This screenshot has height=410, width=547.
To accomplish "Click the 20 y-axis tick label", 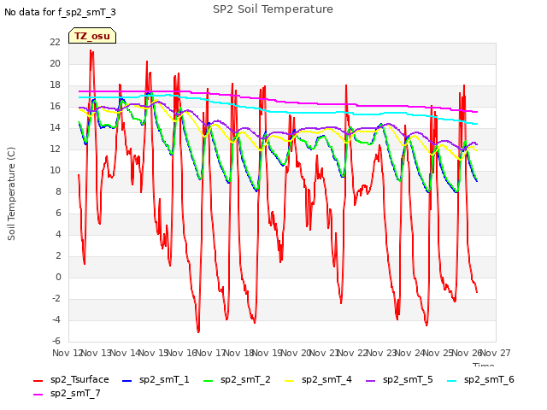I will click(55, 63).
